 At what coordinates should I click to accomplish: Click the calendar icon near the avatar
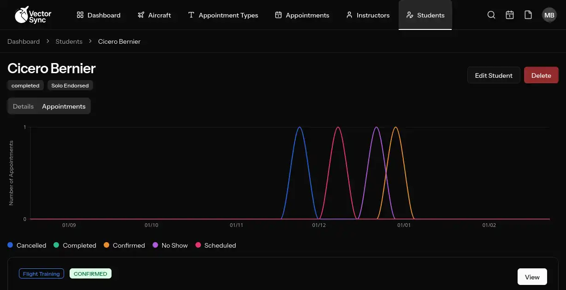(510, 15)
